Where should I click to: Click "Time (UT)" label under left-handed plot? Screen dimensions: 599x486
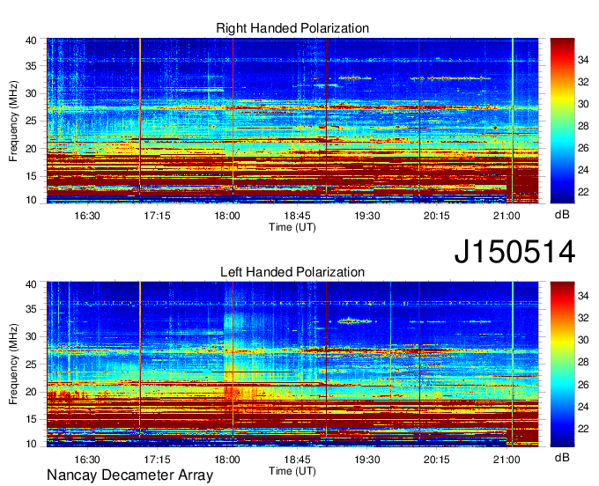tap(292, 471)
